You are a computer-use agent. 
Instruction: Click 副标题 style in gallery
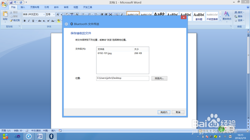point(199,16)
